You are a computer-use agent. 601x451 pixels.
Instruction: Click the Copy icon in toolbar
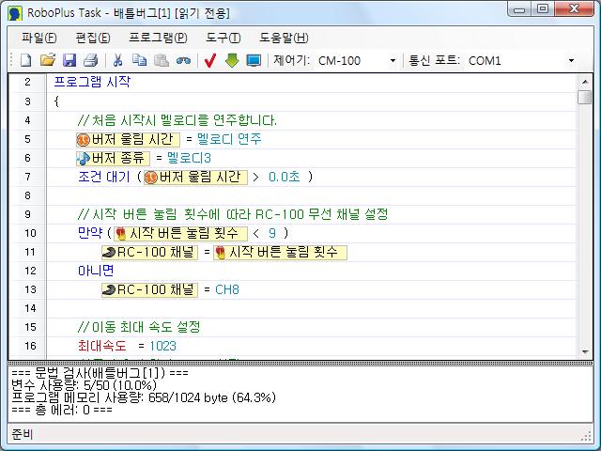click(140, 61)
